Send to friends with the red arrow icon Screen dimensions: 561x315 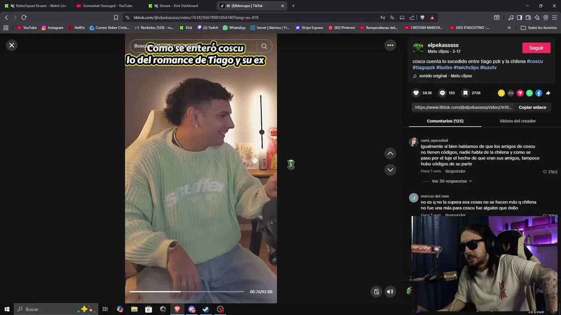pyautogui.click(x=520, y=93)
